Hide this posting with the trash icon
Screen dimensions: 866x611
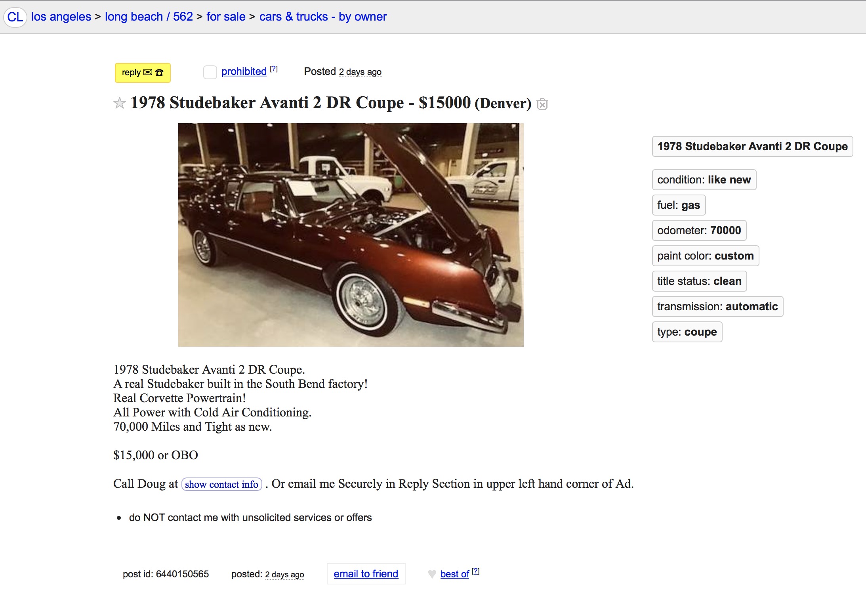pyautogui.click(x=542, y=104)
